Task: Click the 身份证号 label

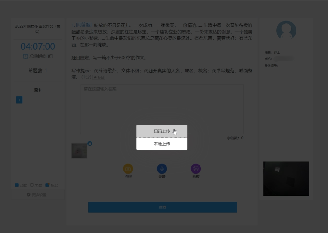Action: pos(271,65)
